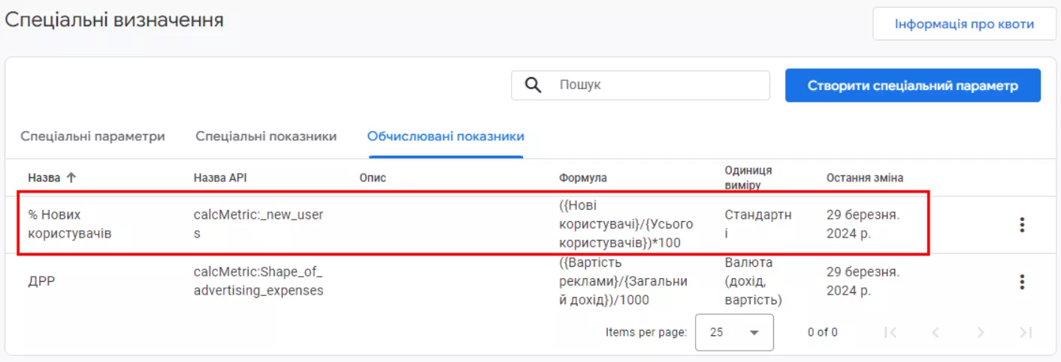Open Items per page dropdown showing 25
This screenshot has height=362, width=1061.
734,332
